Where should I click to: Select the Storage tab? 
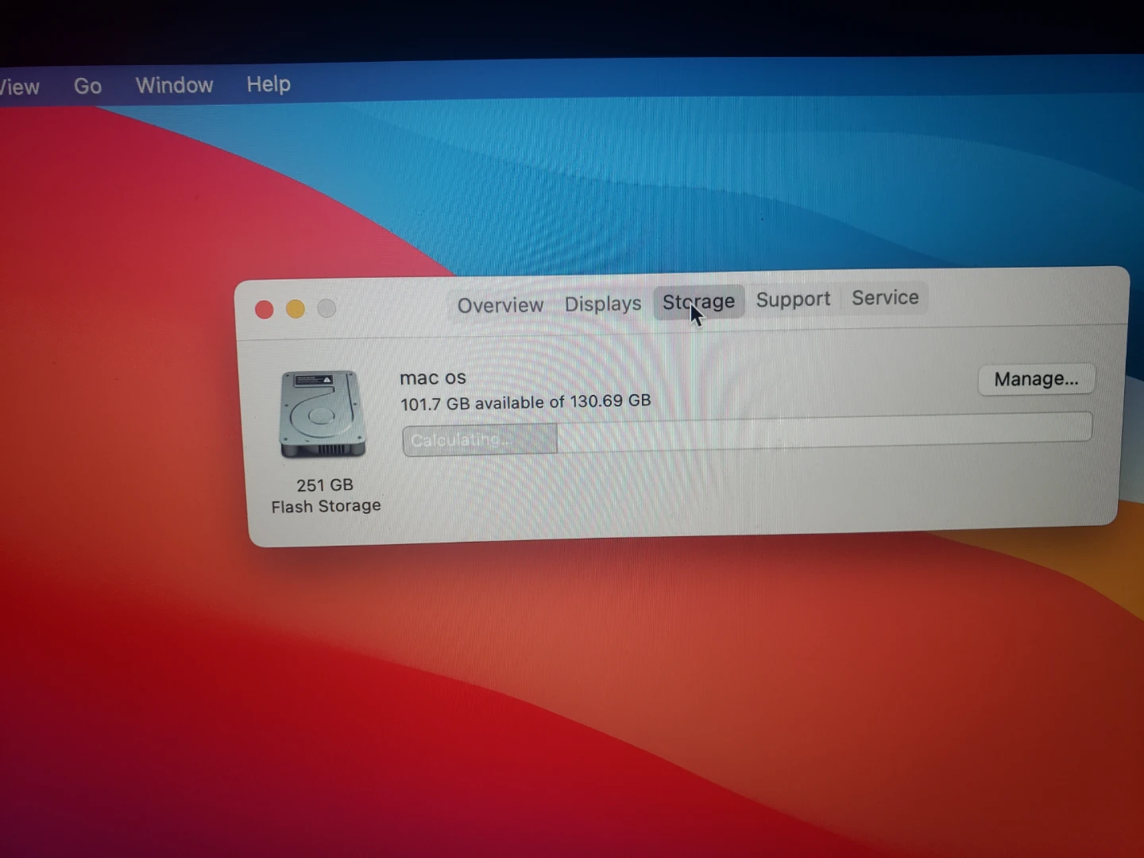pyautogui.click(x=699, y=302)
